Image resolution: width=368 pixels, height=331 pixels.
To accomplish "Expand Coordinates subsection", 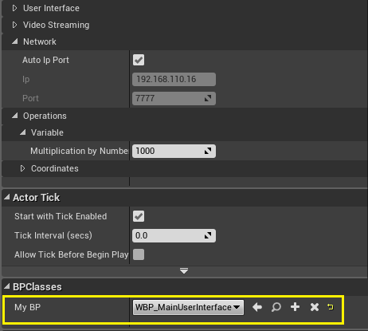I will 22,168.
